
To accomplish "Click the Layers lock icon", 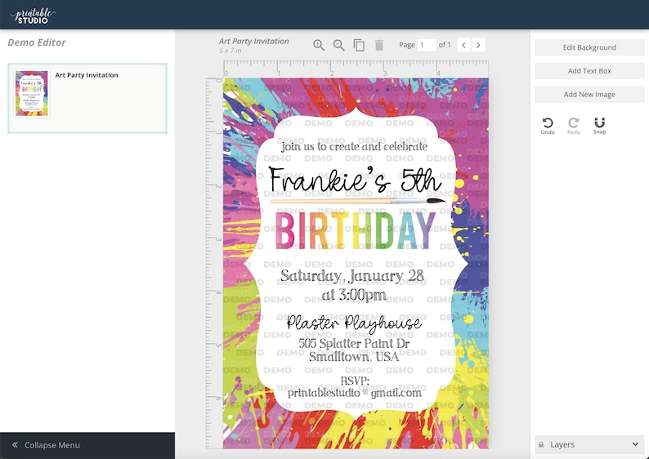I will (x=541, y=444).
